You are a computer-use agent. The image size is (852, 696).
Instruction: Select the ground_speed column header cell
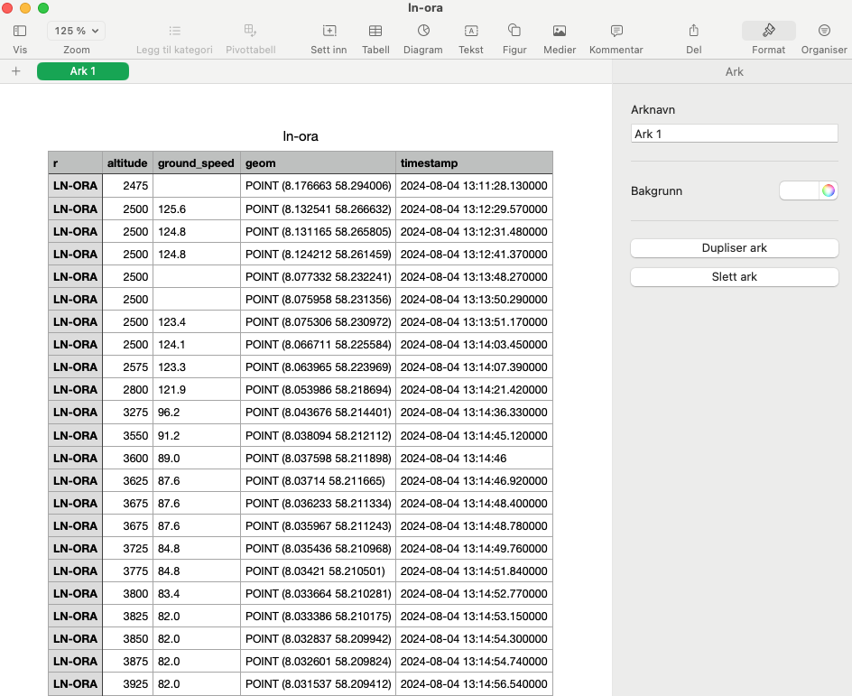click(196, 163)
